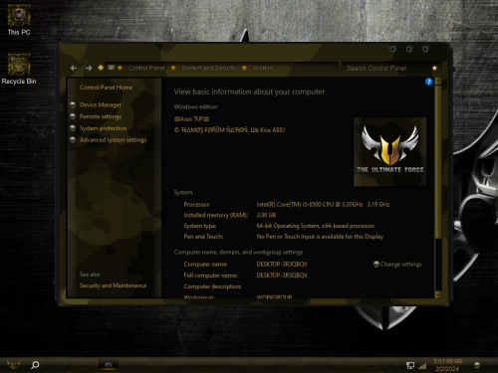Open the help question mark icon
Viewport: 498px width, 373px height.
pyautogui.click(x=428, y=82)
